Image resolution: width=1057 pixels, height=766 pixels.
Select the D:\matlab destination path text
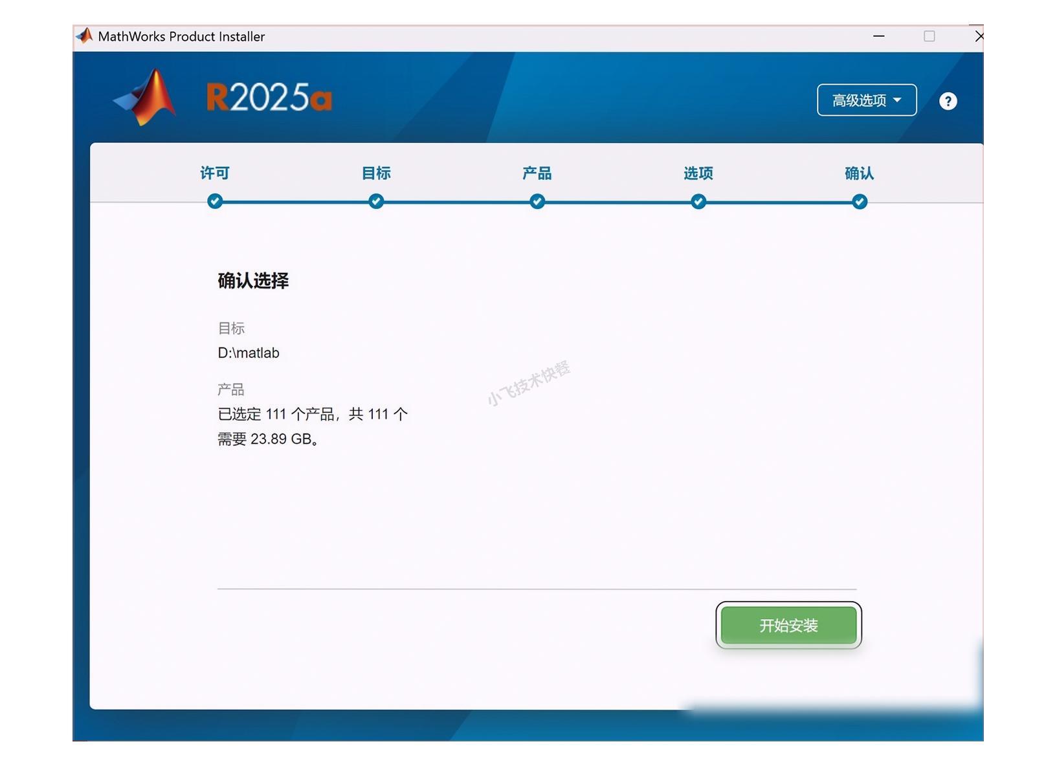click(x=249, y=353)
